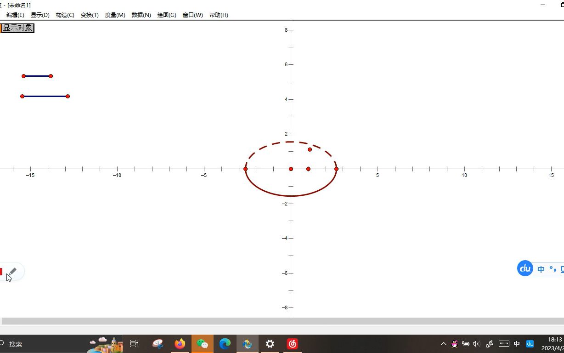
Task: Open the 绘图(G) menu
Action: 167,15
